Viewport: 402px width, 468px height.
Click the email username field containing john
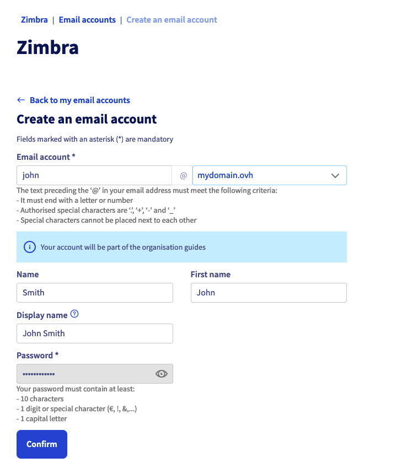pos(94,175)
